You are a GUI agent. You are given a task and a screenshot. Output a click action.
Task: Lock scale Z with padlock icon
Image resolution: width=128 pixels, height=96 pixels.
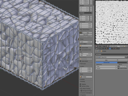91,20
